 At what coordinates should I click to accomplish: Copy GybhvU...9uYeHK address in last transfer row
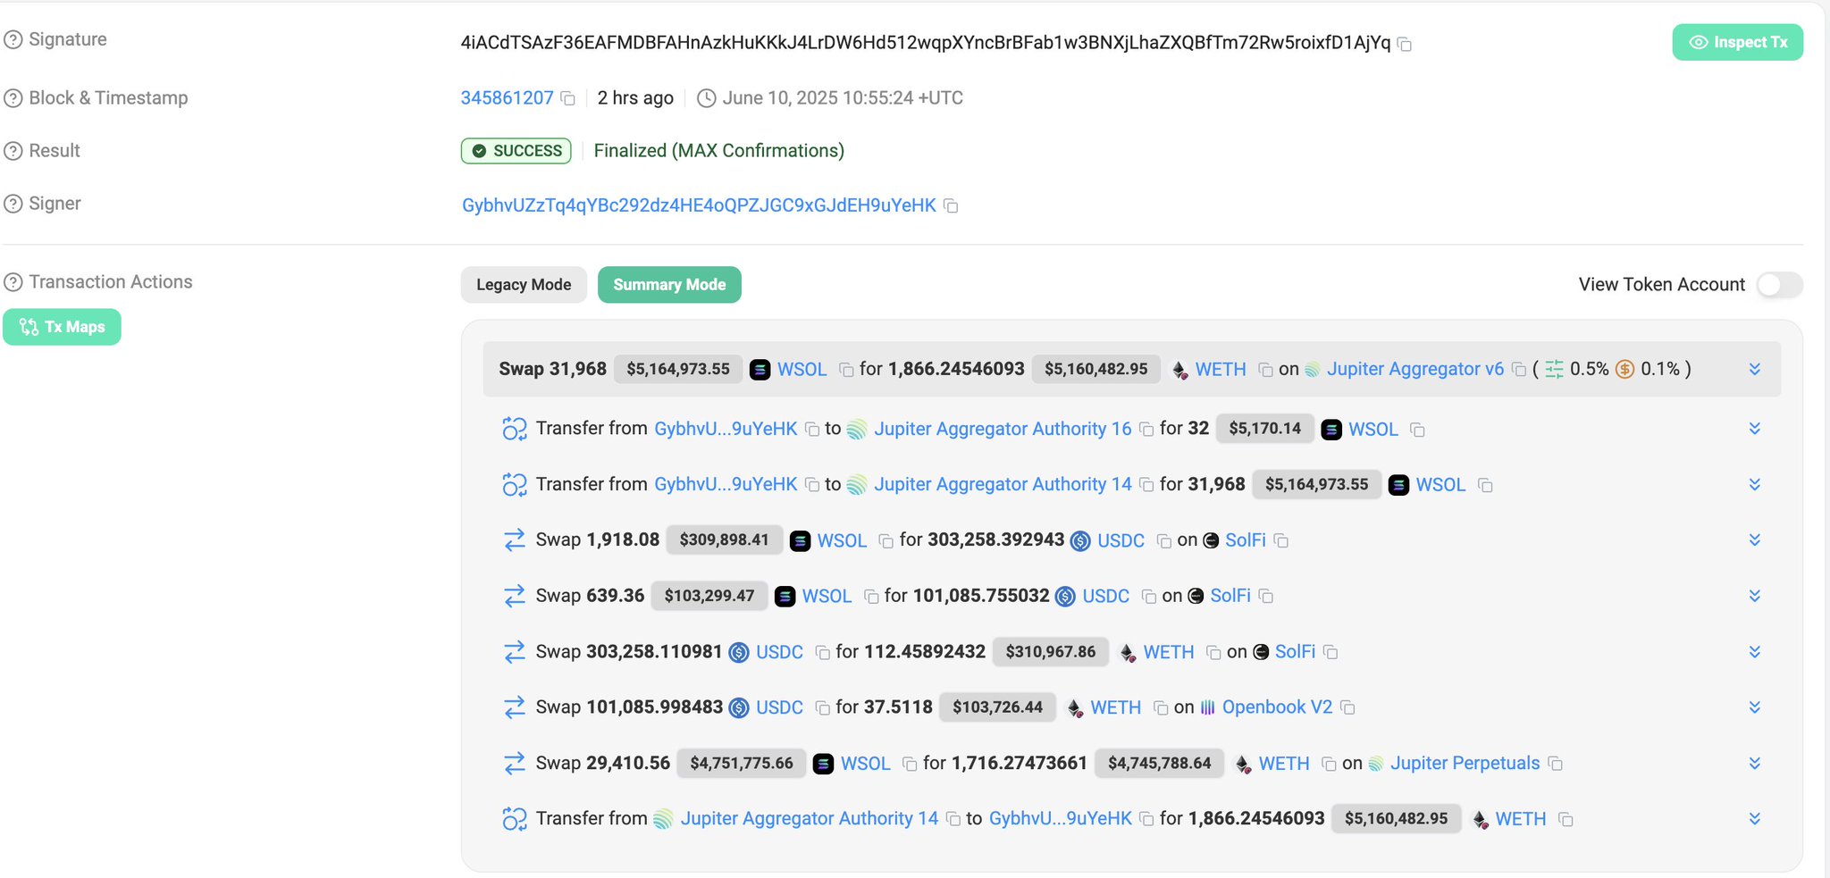(1146, 819)
